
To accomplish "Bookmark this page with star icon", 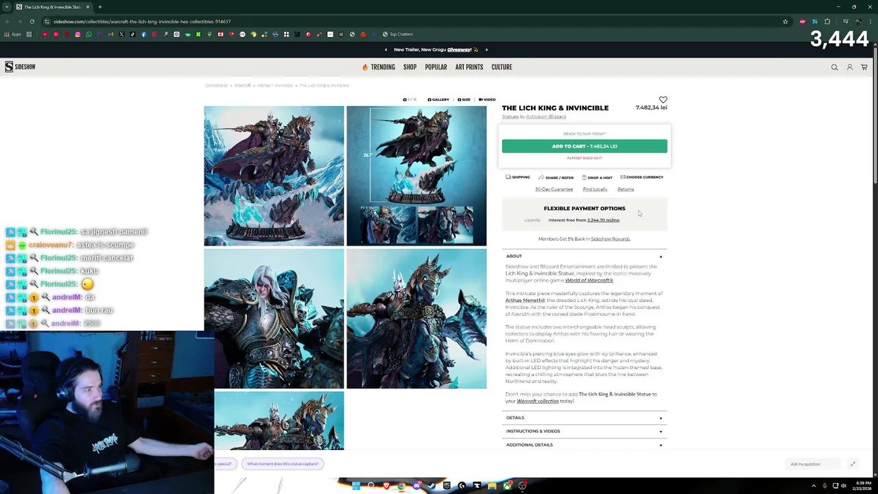I will coord(785,21).
